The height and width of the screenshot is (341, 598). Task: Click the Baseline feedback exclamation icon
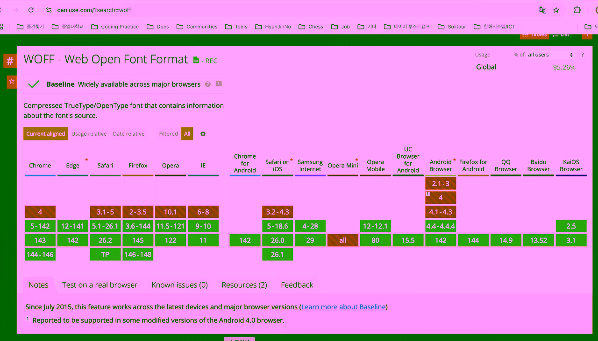[218, 84]
